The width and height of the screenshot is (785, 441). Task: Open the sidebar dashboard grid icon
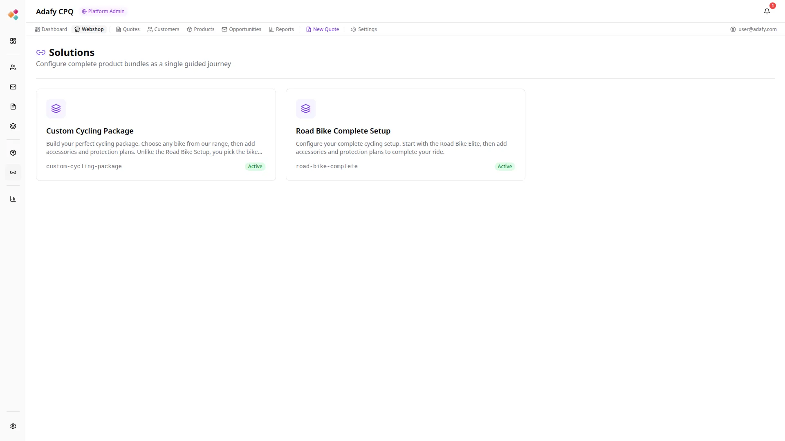[x=13, y=41]
